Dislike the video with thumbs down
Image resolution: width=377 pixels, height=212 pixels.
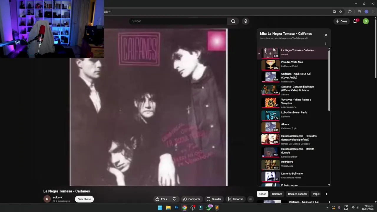click(174, 199)
